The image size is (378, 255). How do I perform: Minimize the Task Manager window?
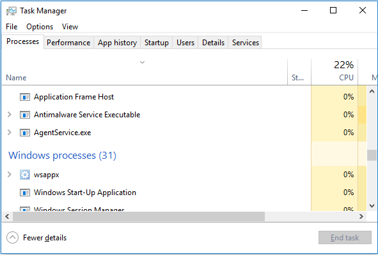tap(304, 10)
